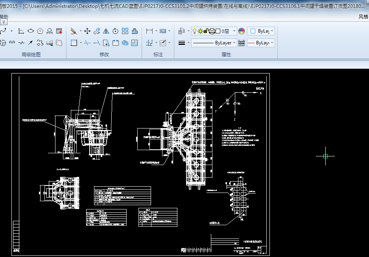Open the 帮助 menu
This screenshot has height=257, width=369.
pyautogui.click(x=4, y=17)
